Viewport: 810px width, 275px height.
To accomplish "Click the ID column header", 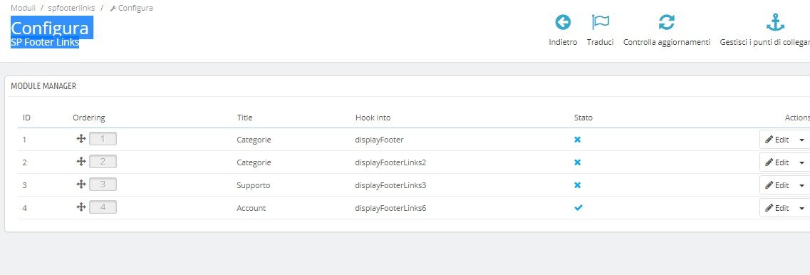I will [x=26, y=118].
